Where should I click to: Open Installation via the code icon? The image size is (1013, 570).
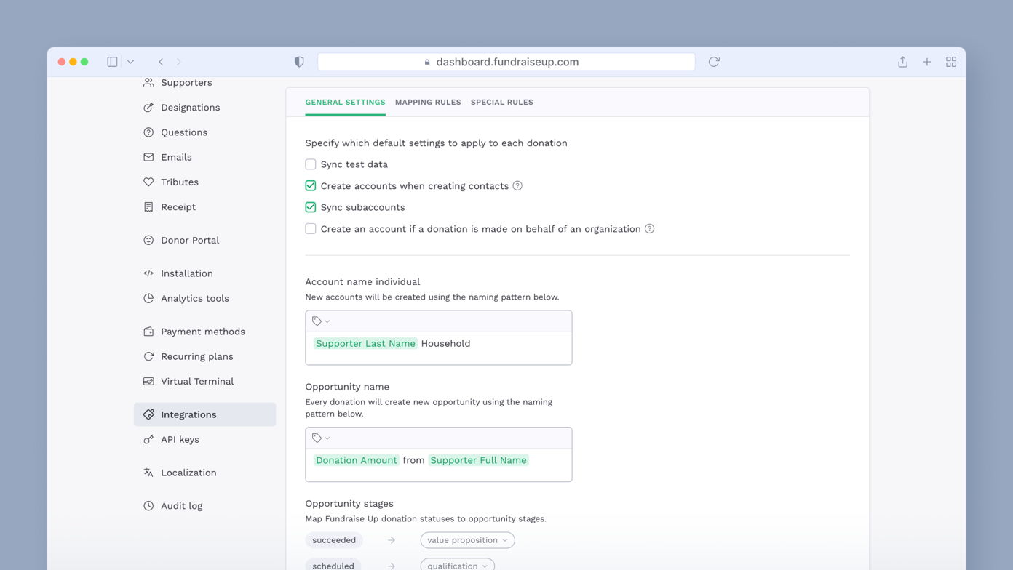(x=148, y=273)
